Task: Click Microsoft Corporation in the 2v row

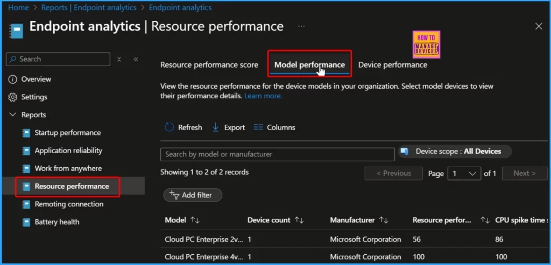Action: 365,240
